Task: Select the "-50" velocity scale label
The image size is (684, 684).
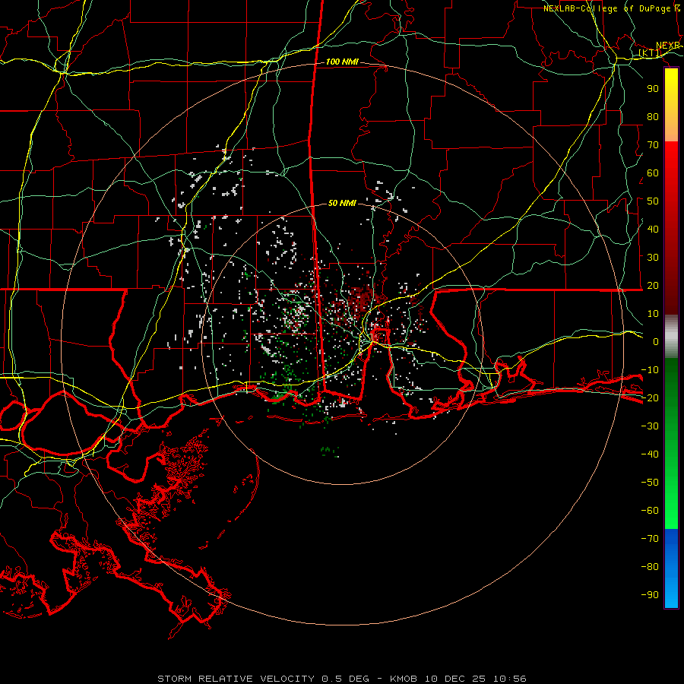Action: (650, 483)
